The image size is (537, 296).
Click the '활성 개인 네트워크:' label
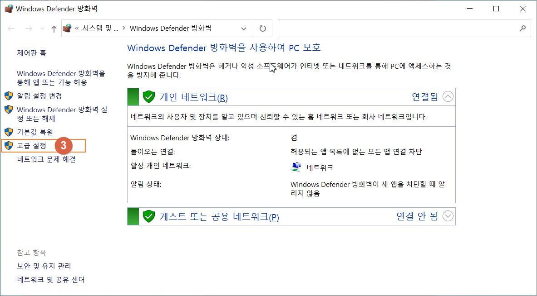click(x=161, y=166)
